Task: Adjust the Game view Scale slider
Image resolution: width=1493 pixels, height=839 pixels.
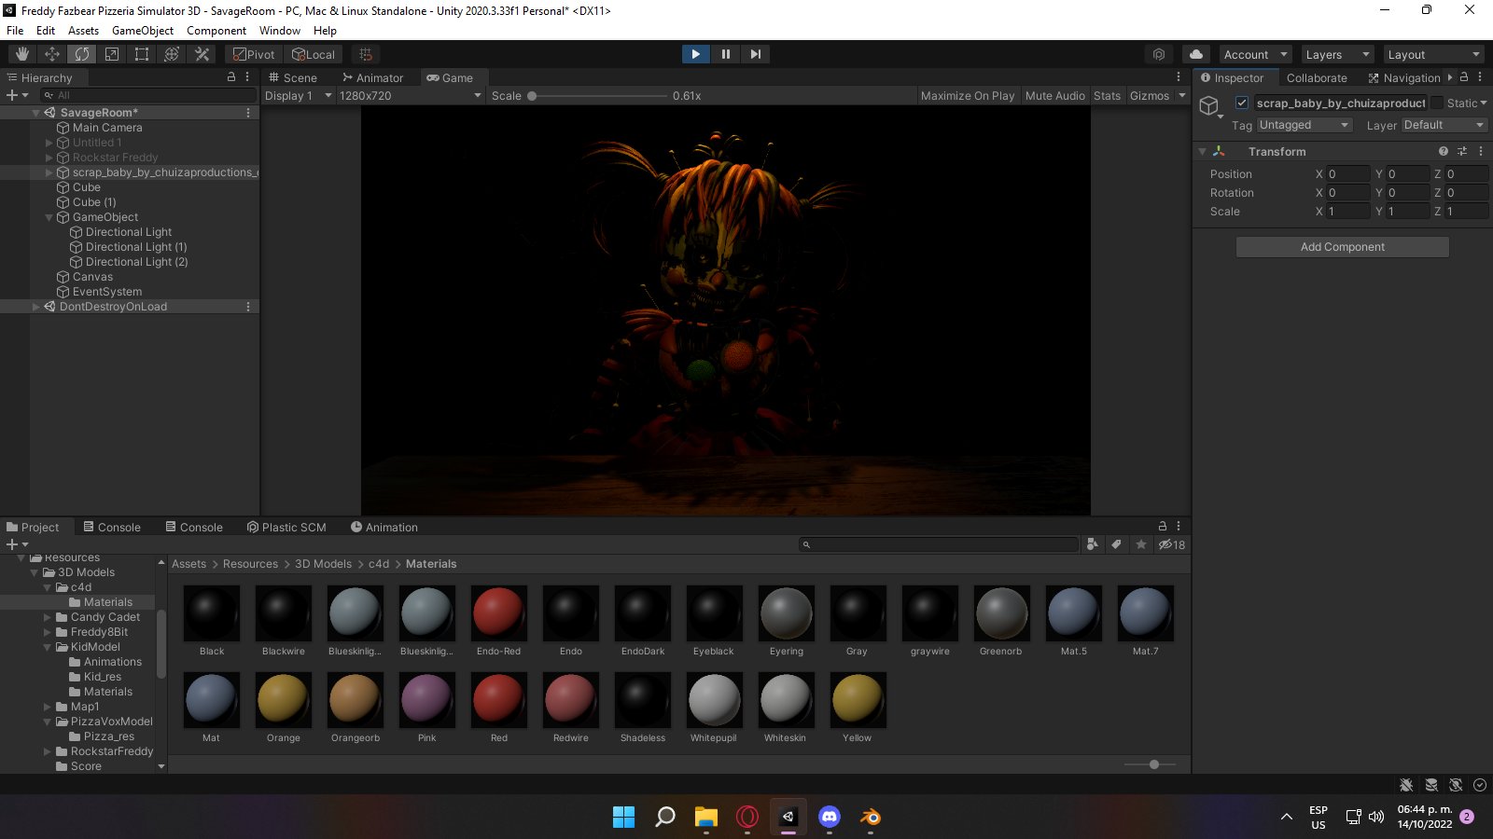Action: 532,96
